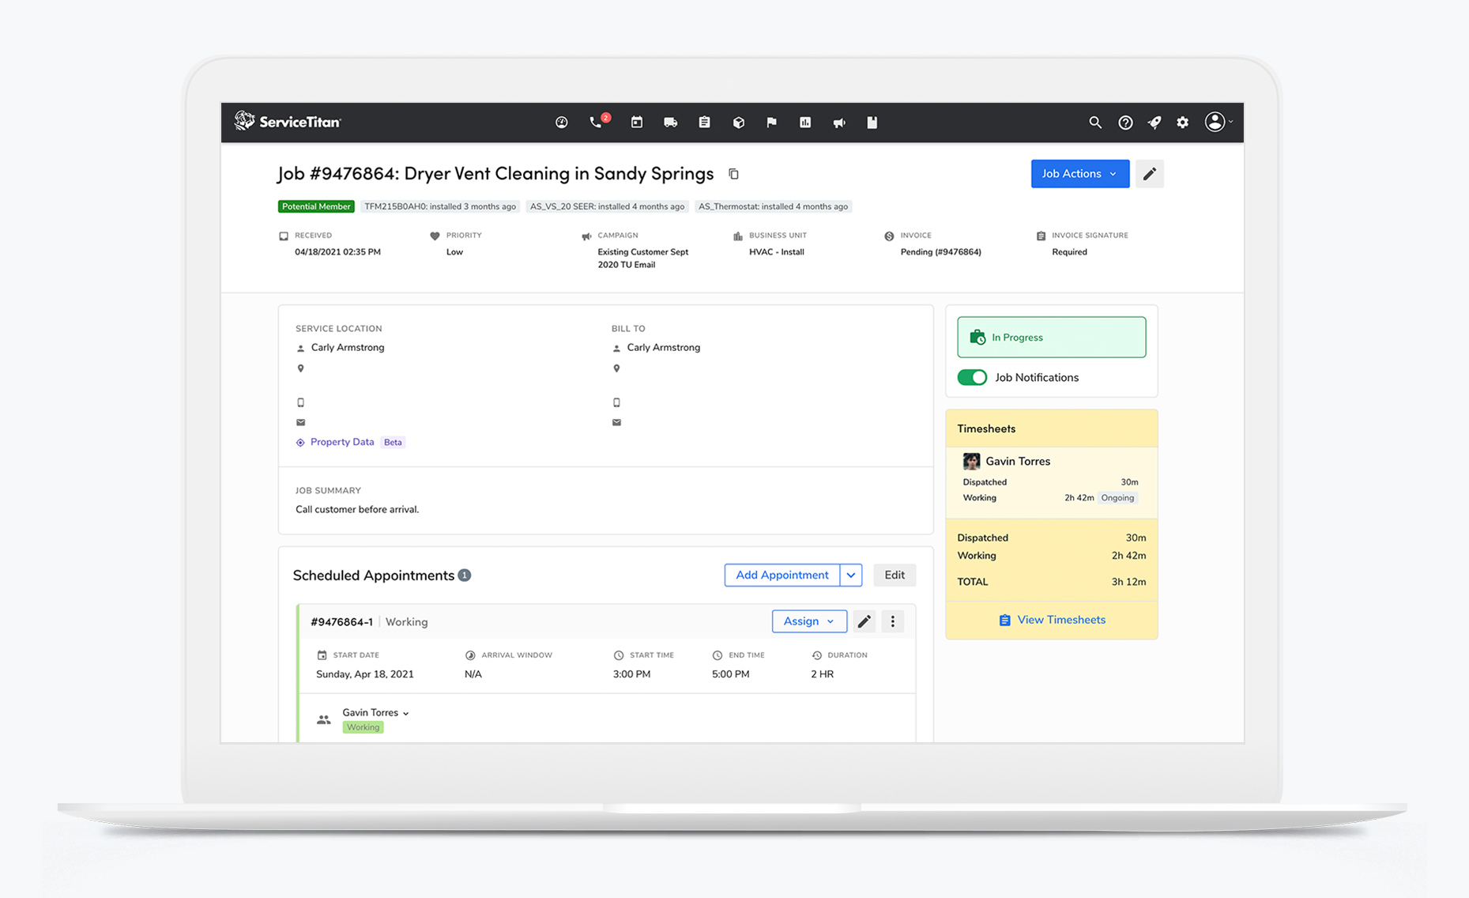
Task: Click the TOTAL 3h 12m value in Timesheets
Action: click(x=1128, y=582)
